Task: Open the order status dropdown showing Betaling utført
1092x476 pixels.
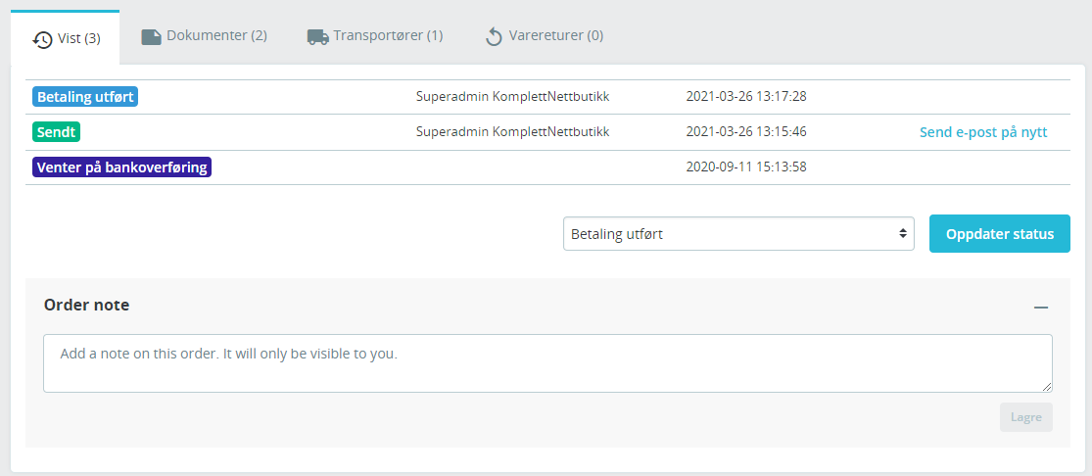Action: click(738, 233)
